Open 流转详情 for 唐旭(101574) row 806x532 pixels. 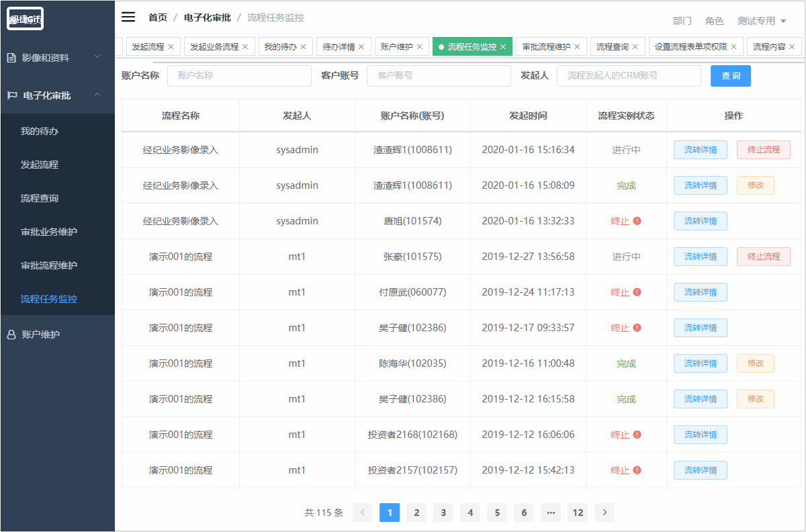[x=701, y=221]
